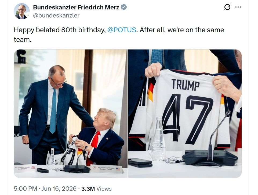Viewport: 258px width, 195px height.
Task: Click the @POTUS mention link
Action: click(122, 30)
